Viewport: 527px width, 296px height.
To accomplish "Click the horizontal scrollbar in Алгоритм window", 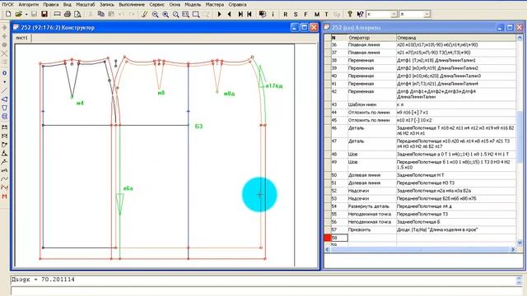I will (x=420, y=249).
